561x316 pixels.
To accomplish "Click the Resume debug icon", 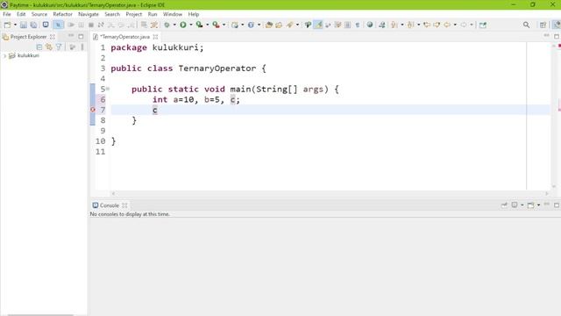I will (71, 25).
